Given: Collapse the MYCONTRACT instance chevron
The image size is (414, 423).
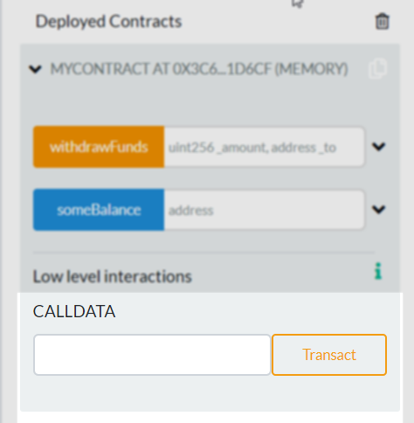Looking at the screenshot, I should pos(35,69).
